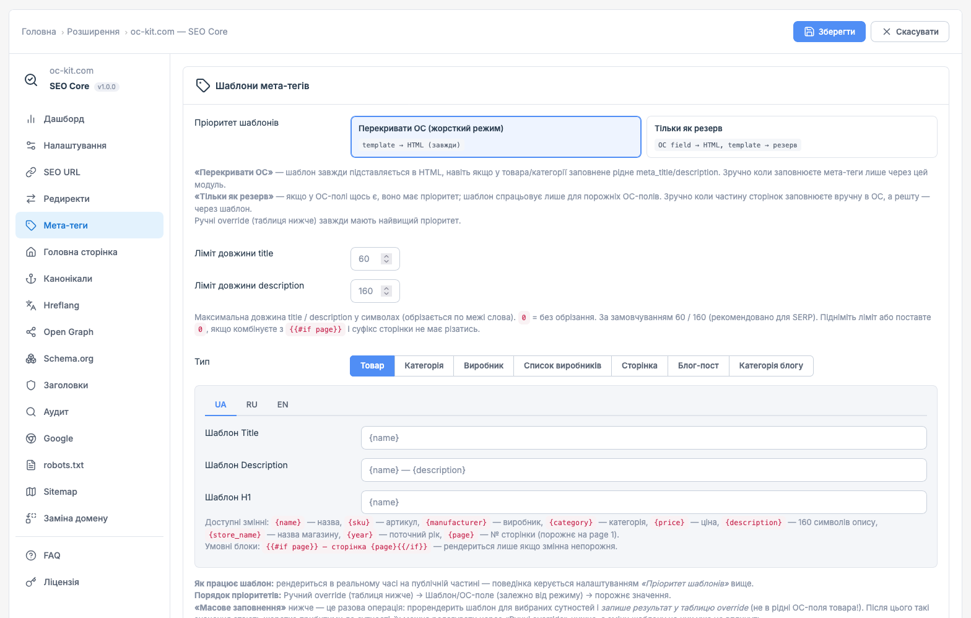Click Зберегти to save settings
Viewport: 971px width, 618px height.
point(829,32)
